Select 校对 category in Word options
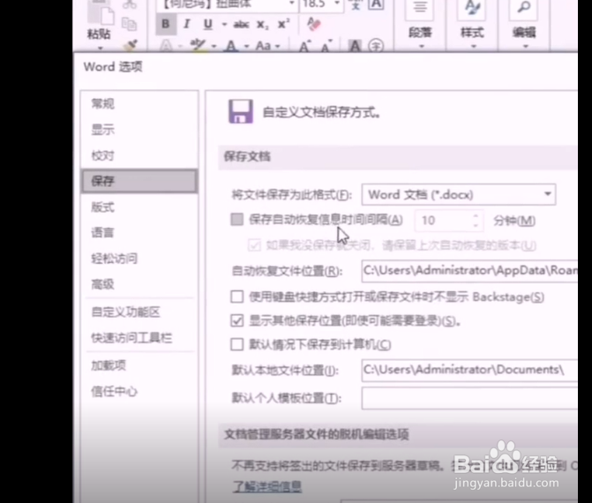The height and width of the screenshot is (503, 592). (139, 155)
